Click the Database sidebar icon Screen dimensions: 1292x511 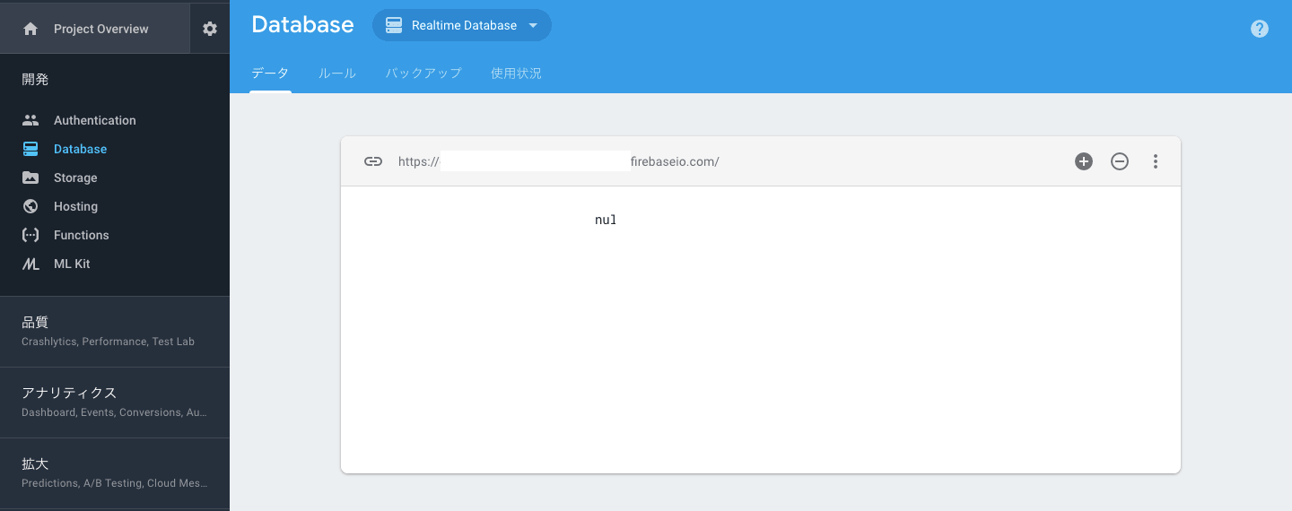[x=31, y=149]
